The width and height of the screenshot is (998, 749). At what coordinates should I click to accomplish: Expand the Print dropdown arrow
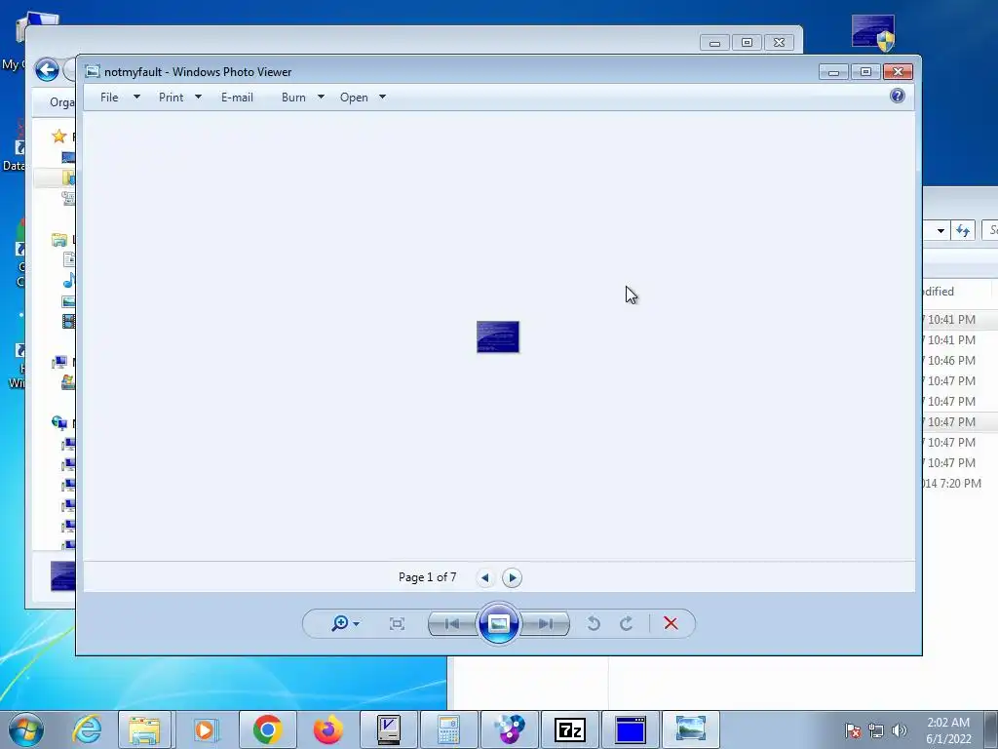coord(198,97)
